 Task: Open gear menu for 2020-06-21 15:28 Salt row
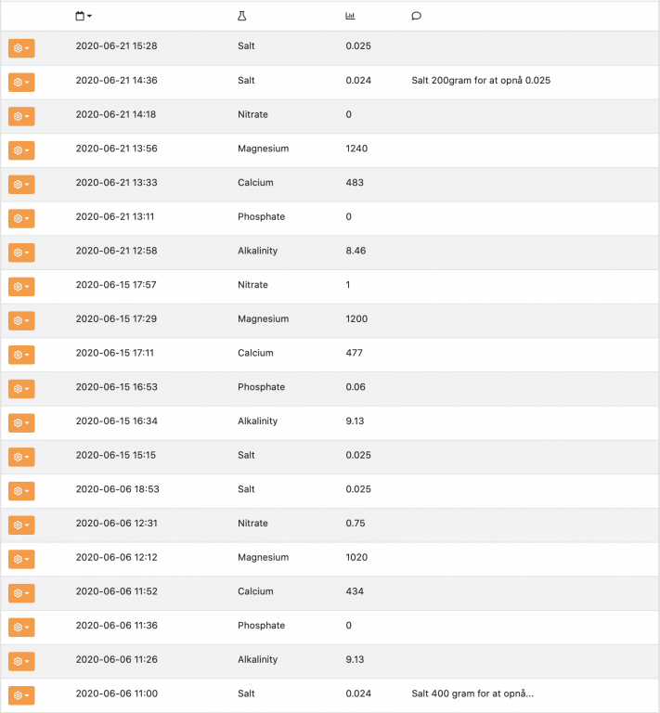21,48
